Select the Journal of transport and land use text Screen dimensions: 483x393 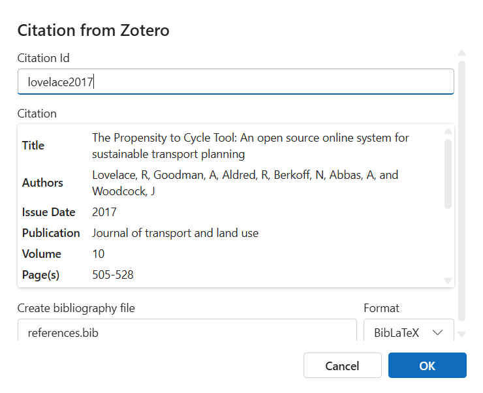point(175,233)
